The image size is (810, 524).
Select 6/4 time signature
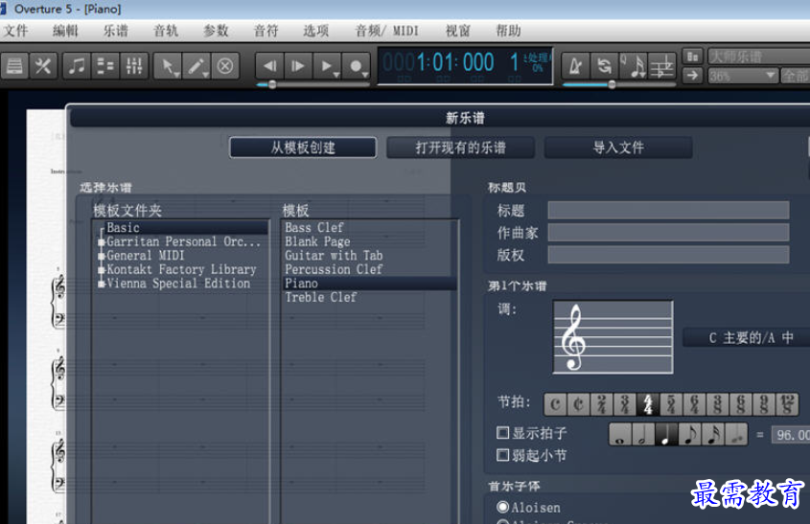[694, 404]
